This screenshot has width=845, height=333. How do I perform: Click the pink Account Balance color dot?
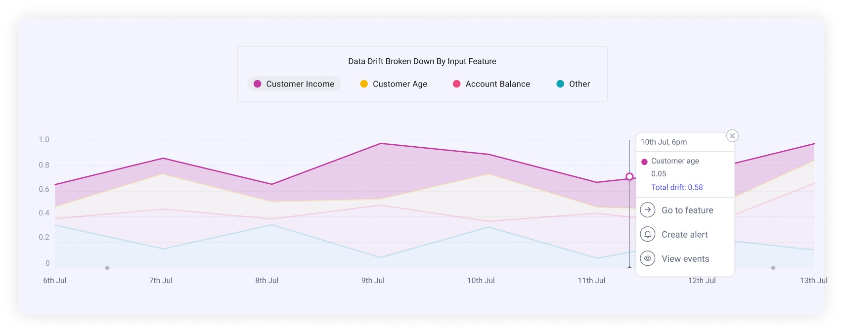click(x=457, y=84)
